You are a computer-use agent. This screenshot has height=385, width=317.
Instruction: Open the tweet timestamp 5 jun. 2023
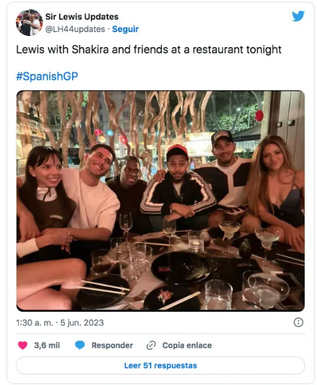(82, 323)
